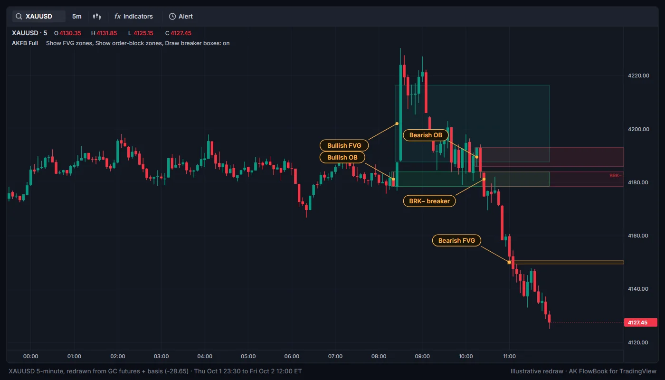Click the 4180.00 price axis label

[638, 182]
